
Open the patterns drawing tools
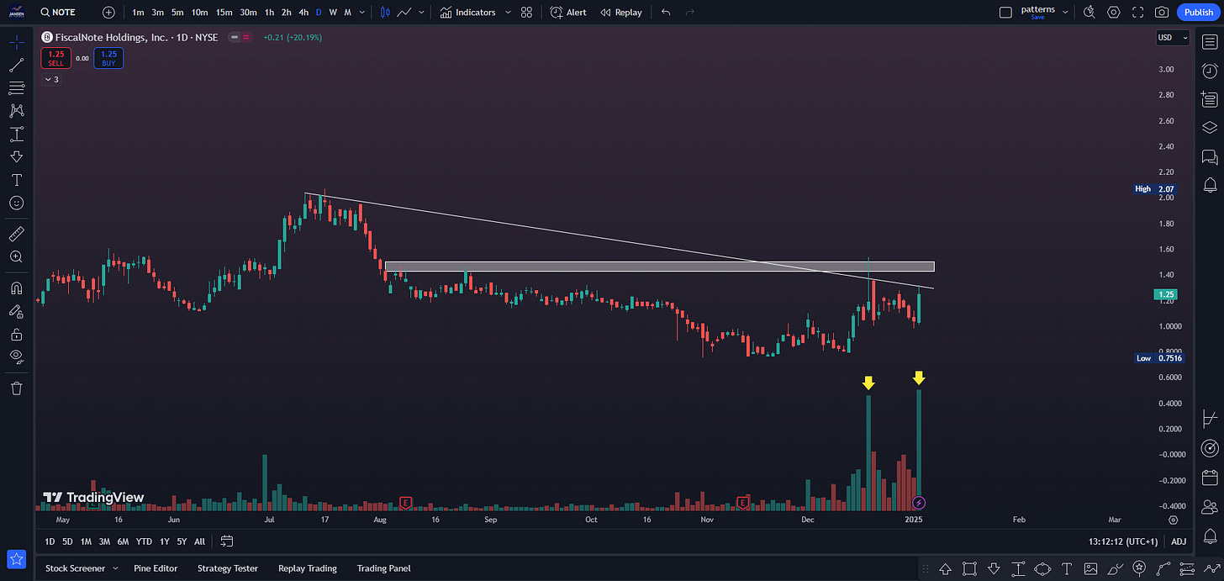coord(16,111)
